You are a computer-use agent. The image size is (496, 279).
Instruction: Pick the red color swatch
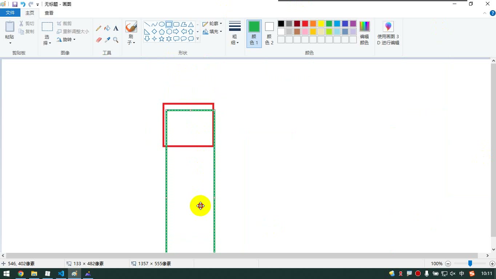[305, 24]
